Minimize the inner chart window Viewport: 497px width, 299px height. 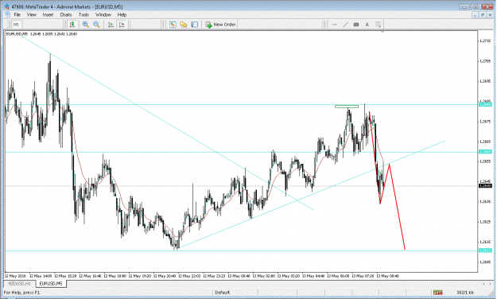475,14
